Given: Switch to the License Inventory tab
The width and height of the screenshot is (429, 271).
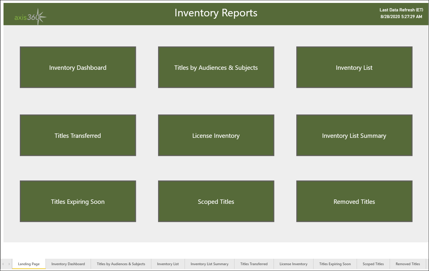Looking at the screenshot, I should point(293,264).
